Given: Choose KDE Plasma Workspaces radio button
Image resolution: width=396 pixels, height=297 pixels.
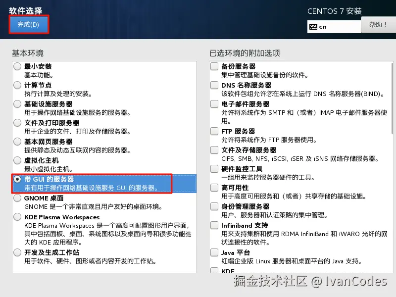Looking at the screenshot, I should [x=17, y=217].
